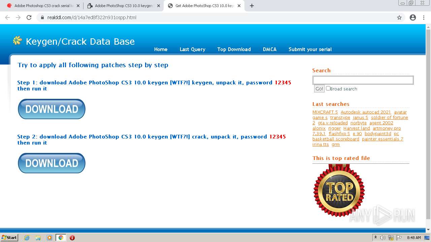Open the Chrome profile avatar icon

413,17
